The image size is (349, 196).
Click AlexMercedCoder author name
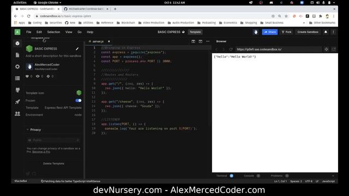[47, 65]
